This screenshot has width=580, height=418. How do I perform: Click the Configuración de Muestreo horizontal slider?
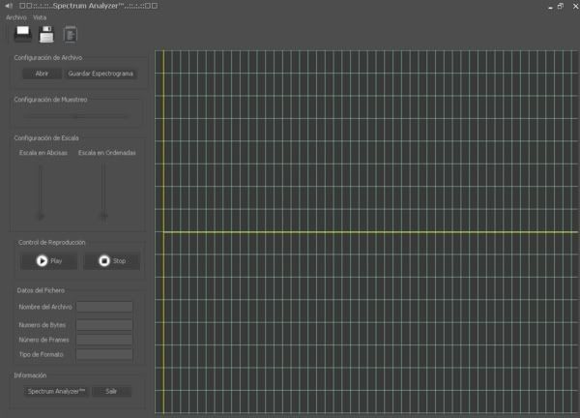(x=76, y=116)
